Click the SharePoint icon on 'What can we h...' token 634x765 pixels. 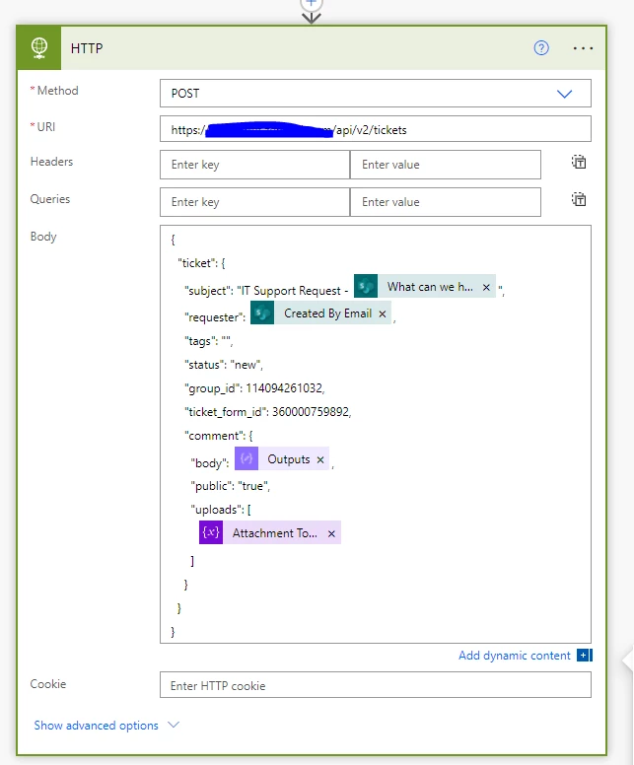click(366, 287)
